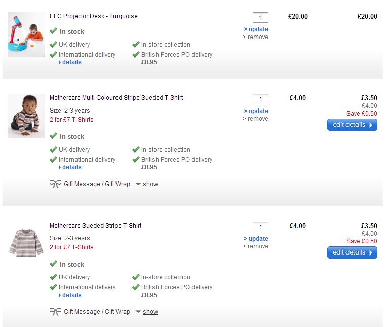Show gift wrap options for Multi Coloured T-Shirt
Screen dimensions: 387x327
click(x=150, y=184)
